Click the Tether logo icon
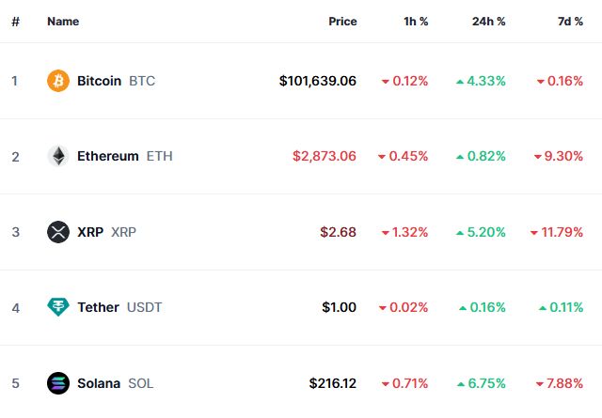Image resolution: width=602 pixels, height=418 pixels. [58, 307]
